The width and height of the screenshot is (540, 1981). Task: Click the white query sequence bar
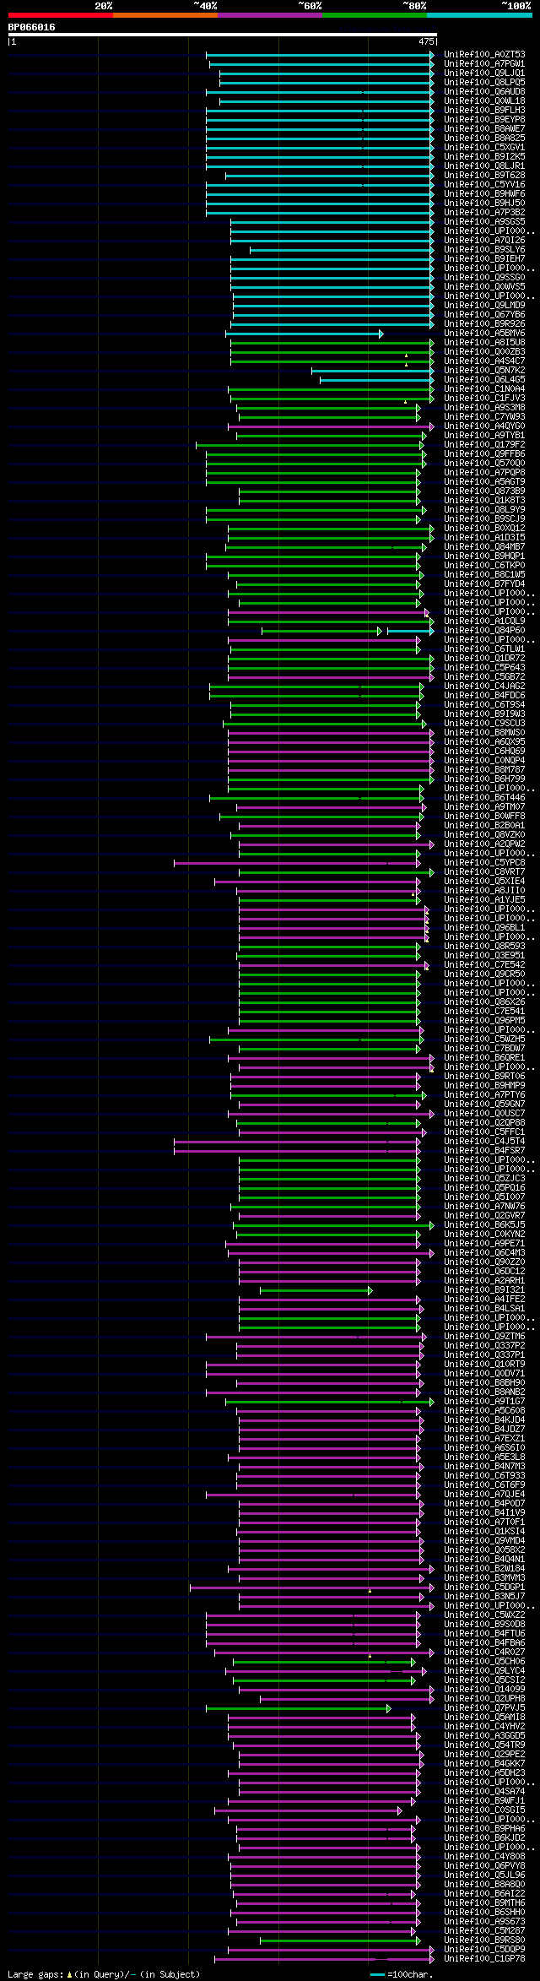[223, 35]
